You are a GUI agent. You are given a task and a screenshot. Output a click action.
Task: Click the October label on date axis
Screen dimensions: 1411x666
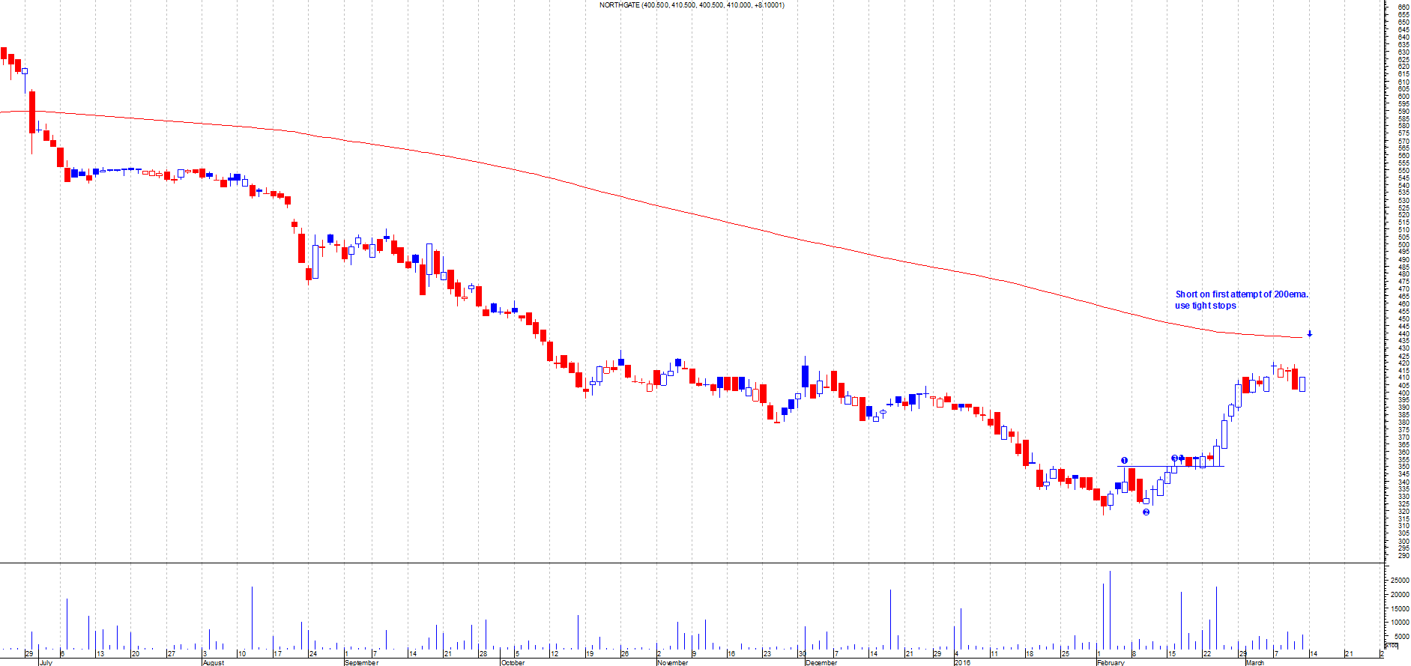[513, 662]
